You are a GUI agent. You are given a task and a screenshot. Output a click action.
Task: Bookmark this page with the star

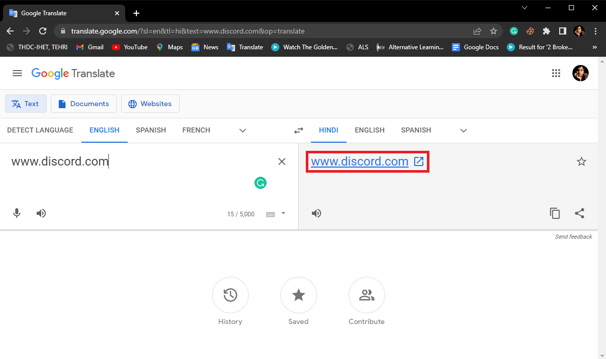(x=494, y=31)
